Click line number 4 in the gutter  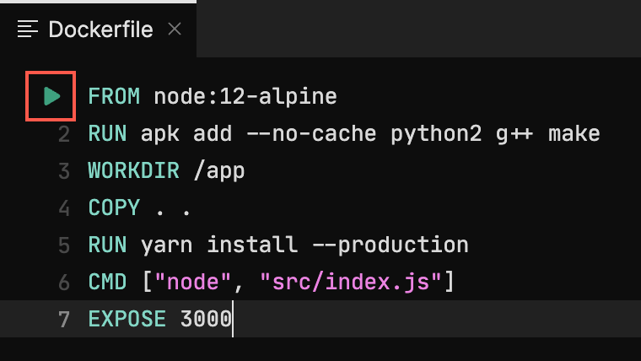click(x=65, y=207)
